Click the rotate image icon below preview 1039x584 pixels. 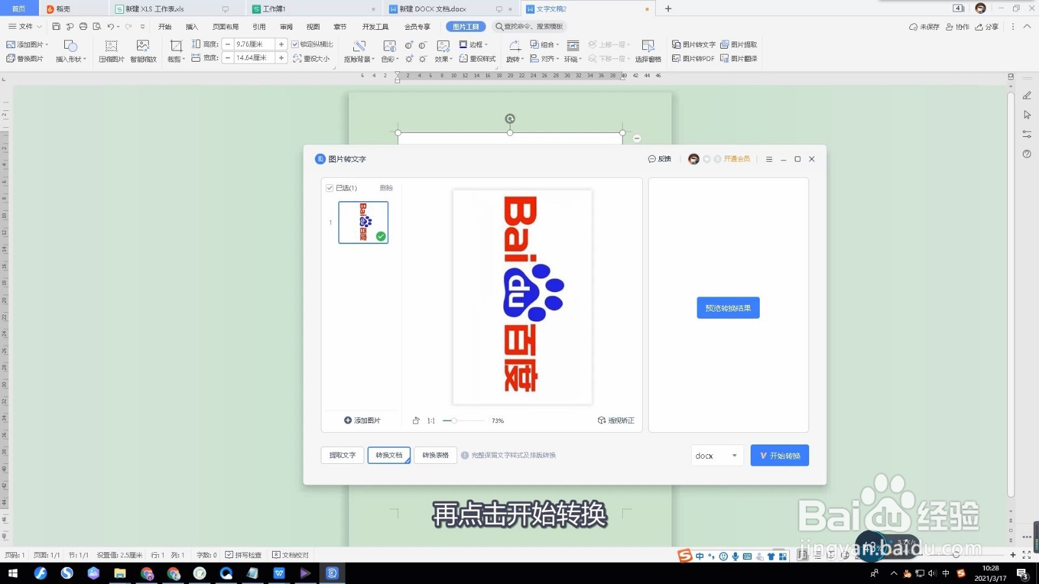point(416,420)
